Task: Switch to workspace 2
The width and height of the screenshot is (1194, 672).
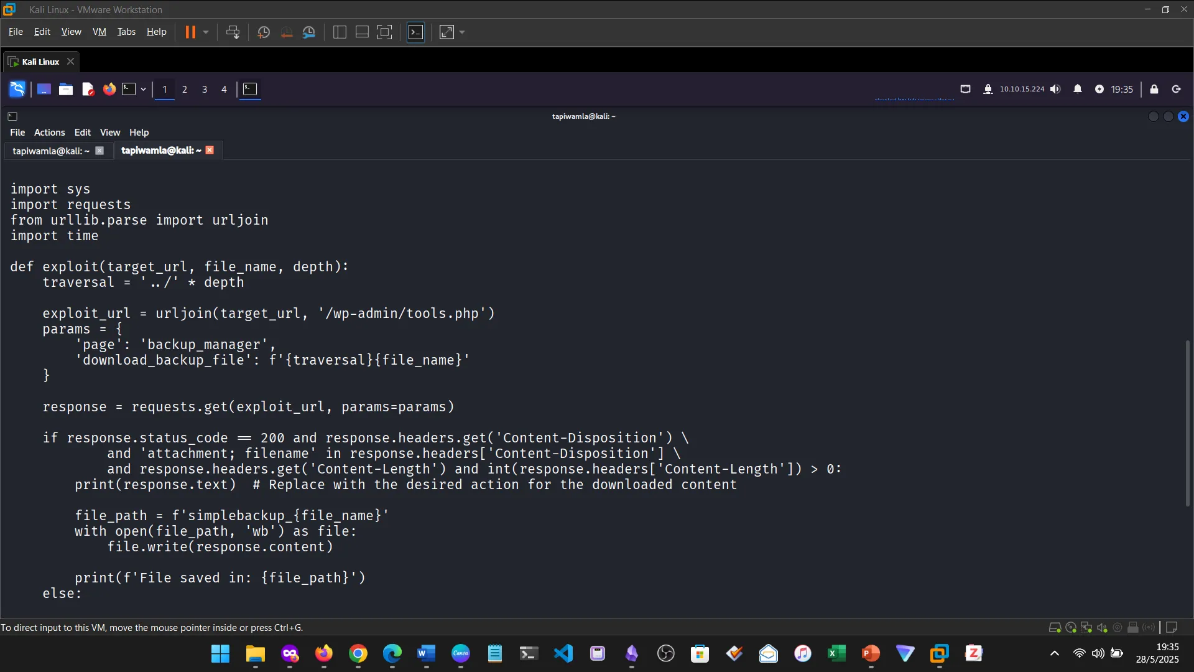Action: 184,90
